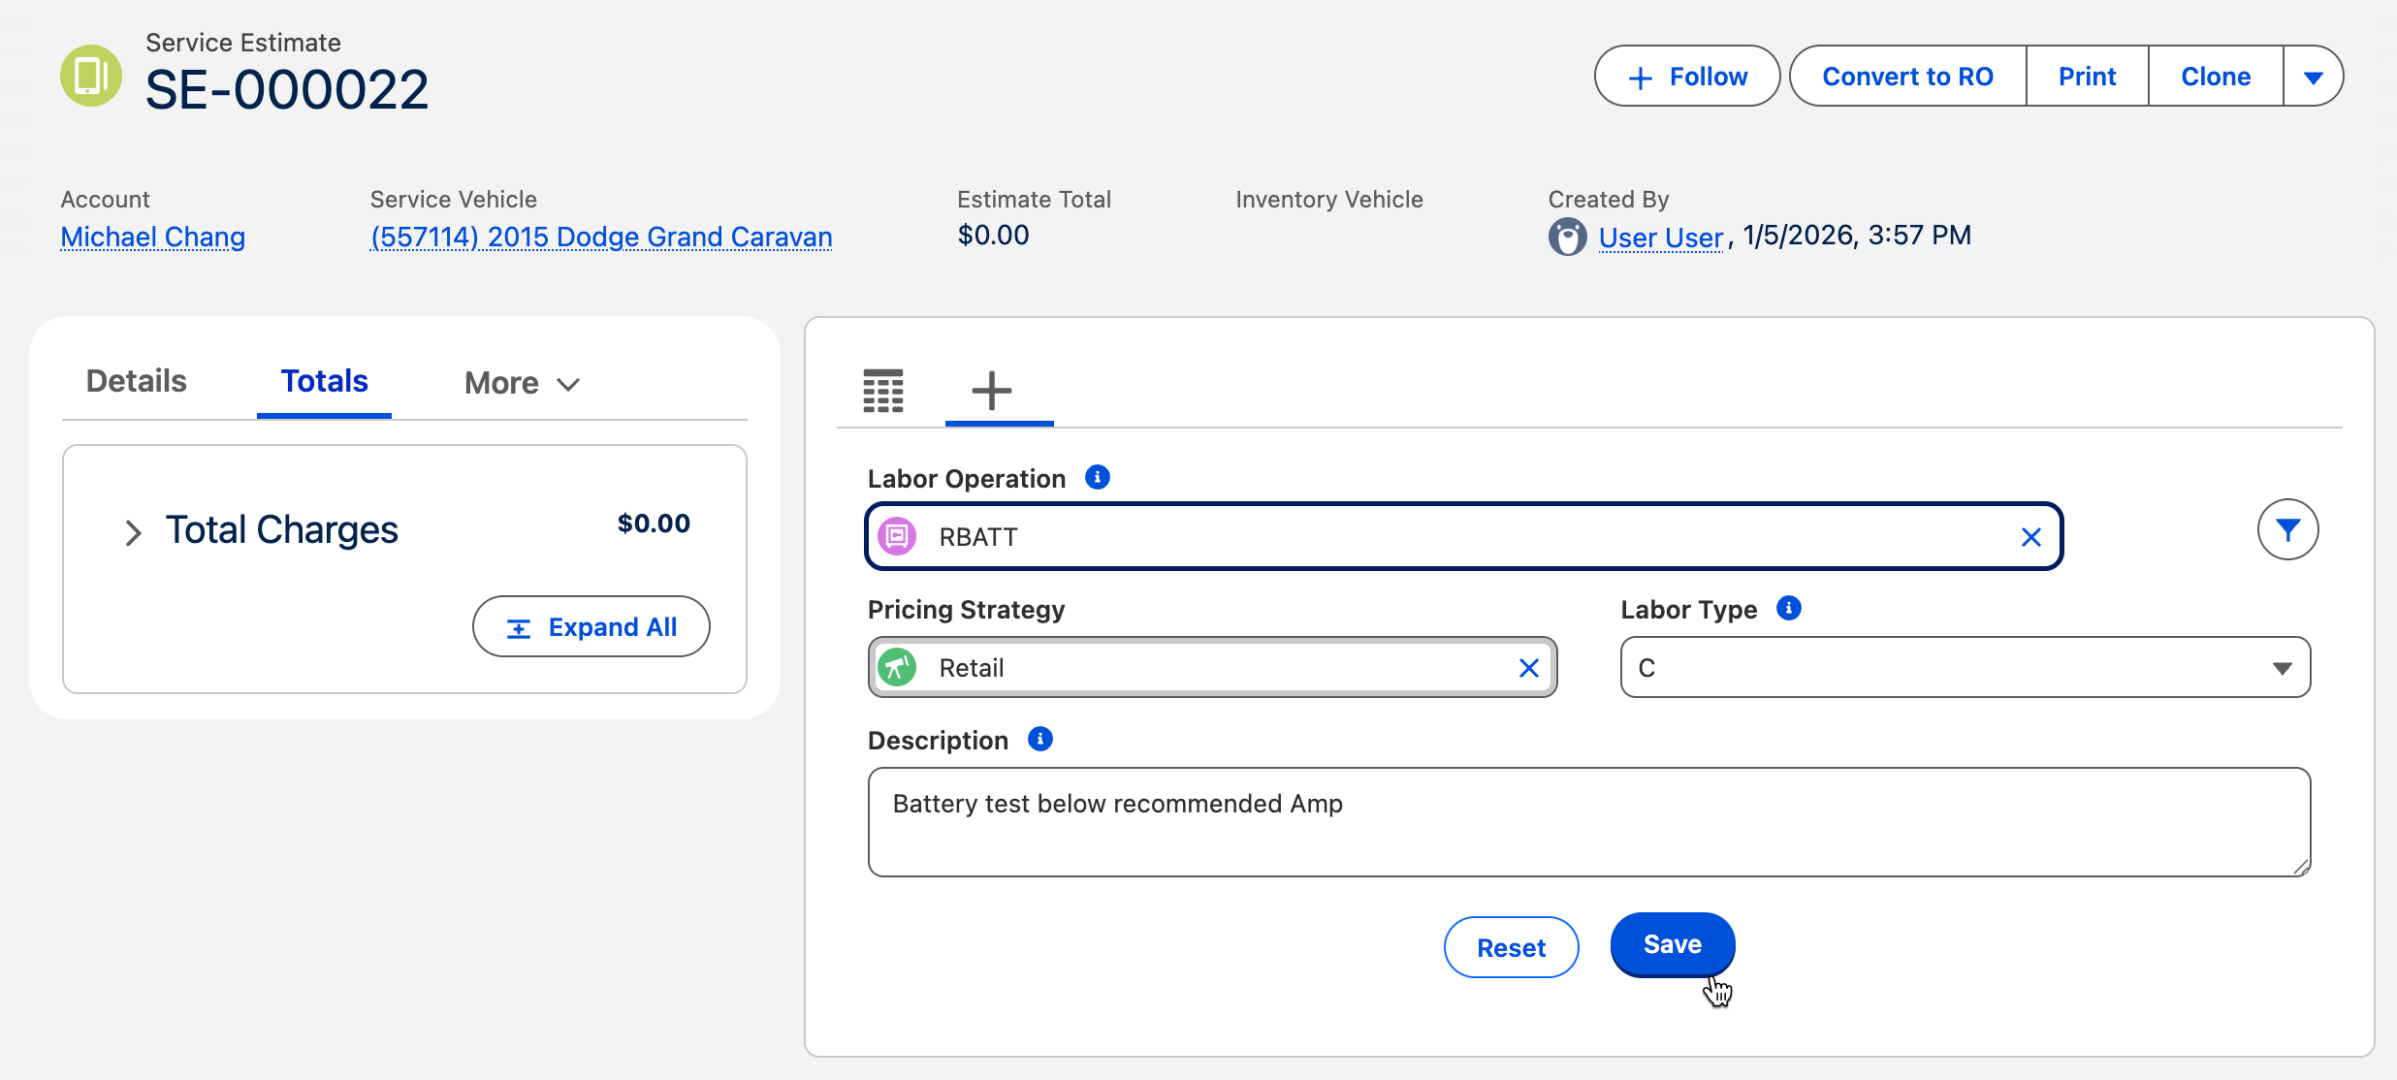Show Description info tooltip
The image size is (2397, 1080).
(1040, 739)
